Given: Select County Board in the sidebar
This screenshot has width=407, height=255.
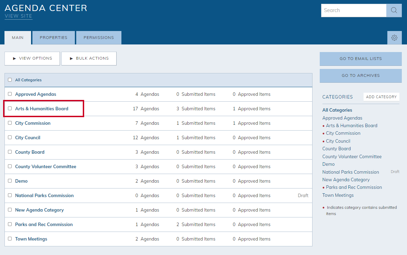Looking at the screenshot, I should coord(336,149).
